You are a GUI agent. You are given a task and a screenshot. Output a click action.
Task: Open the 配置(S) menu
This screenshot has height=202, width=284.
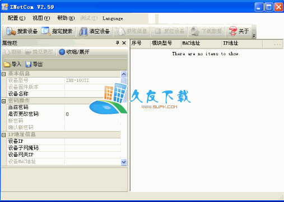click(x=16, y=18)
